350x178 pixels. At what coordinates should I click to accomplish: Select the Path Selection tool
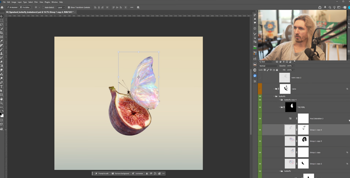pyautogui.click(x=1, y=91)
